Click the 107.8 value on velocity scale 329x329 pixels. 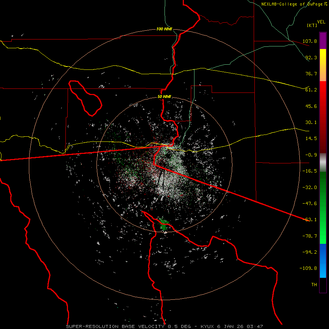(x=310, y=41)
